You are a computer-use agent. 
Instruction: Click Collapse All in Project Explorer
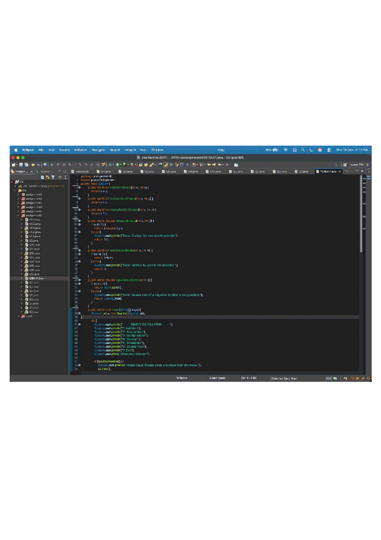(x=43, y=177)
